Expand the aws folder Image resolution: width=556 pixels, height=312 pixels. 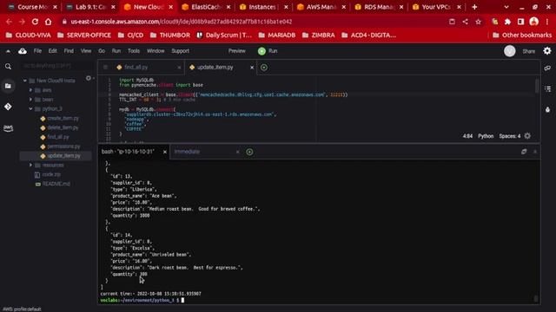pos(31,90)
